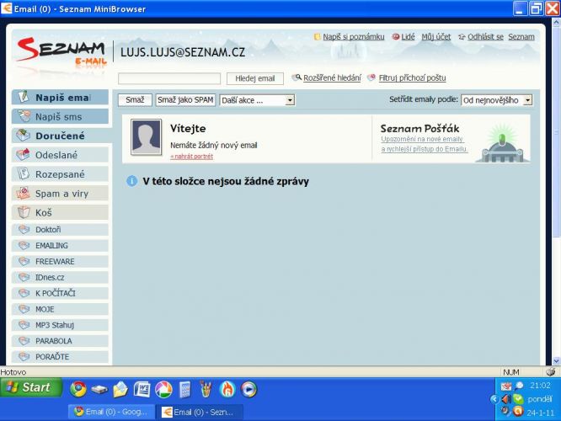Select the MP3 Stahuj folder
Image resolution: width=561 pixels, height=421 pixels.
point(60,325)
